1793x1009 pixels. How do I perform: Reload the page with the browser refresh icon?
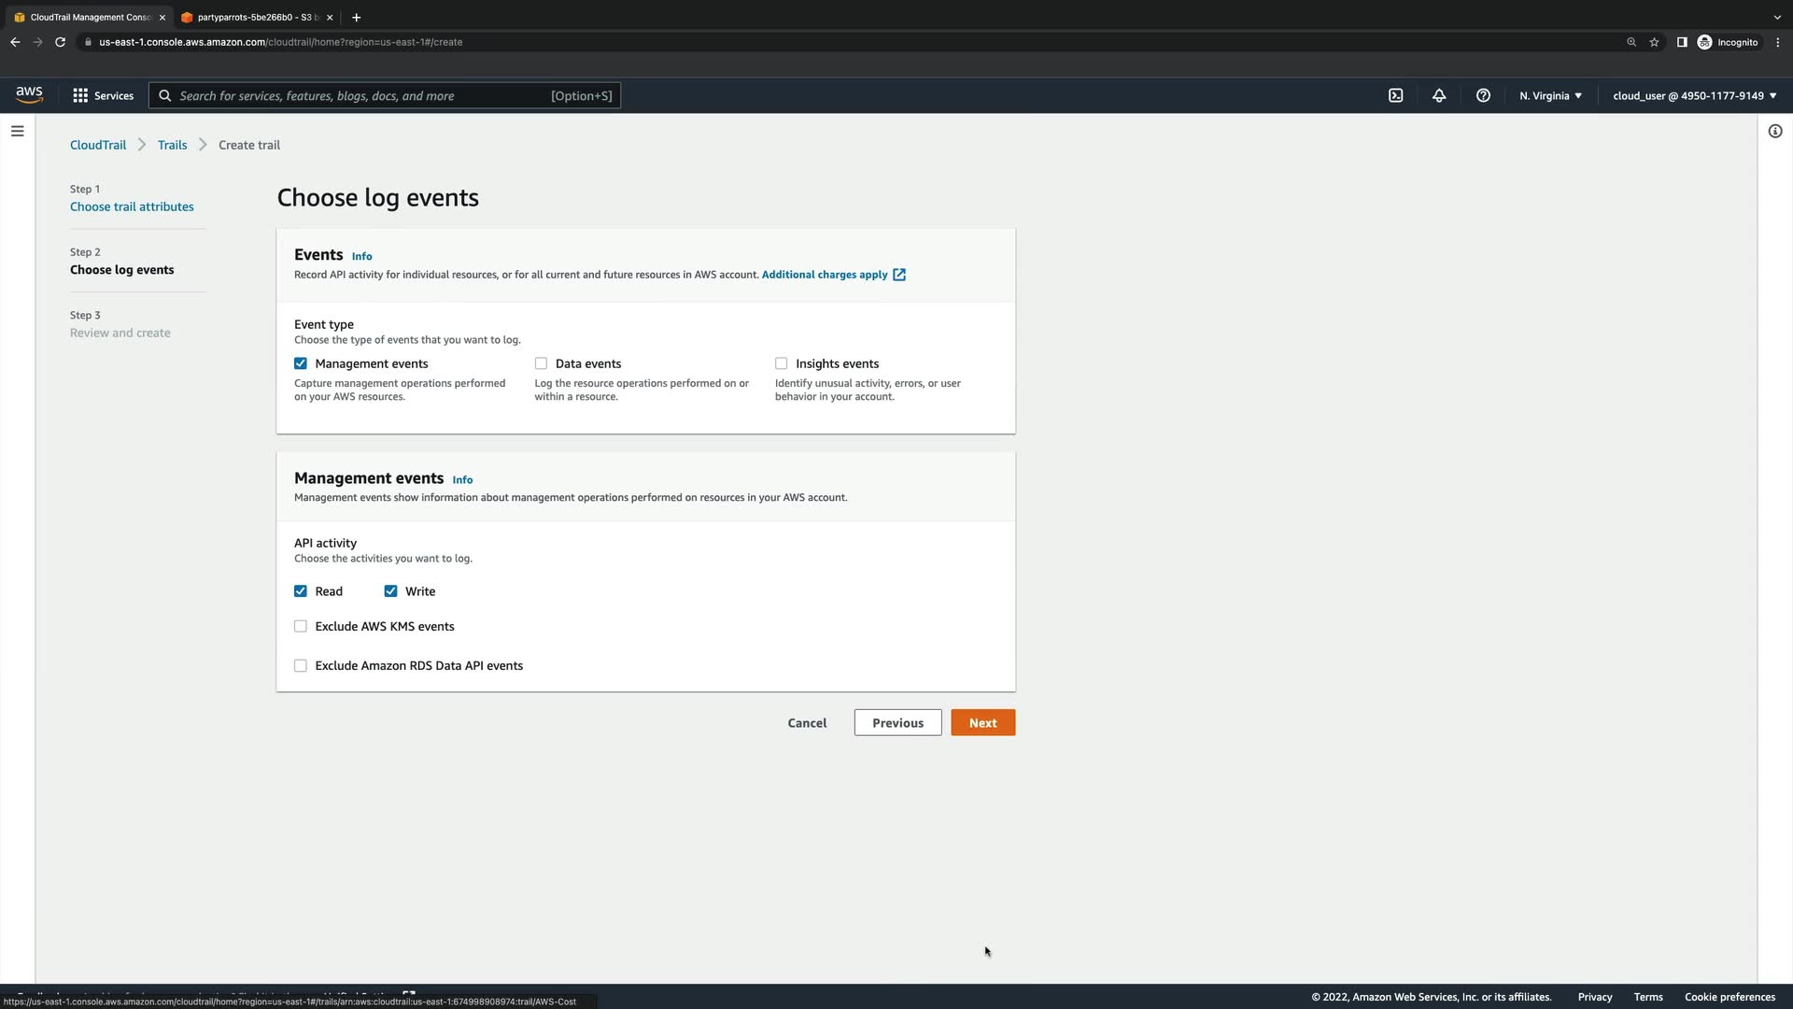coord(61,42)
